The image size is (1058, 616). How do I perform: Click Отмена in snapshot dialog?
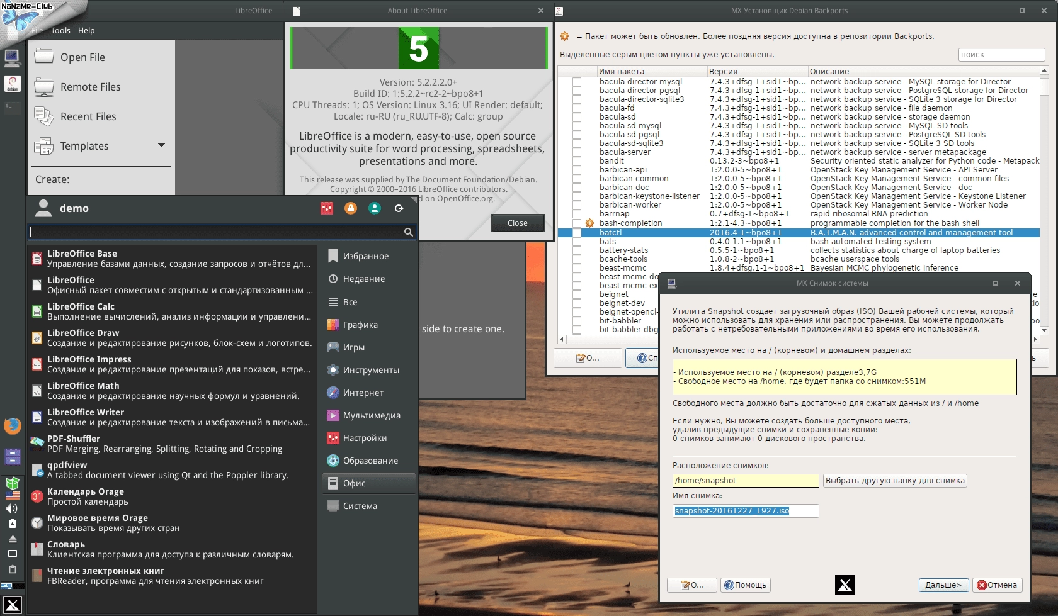pos(997,585)
